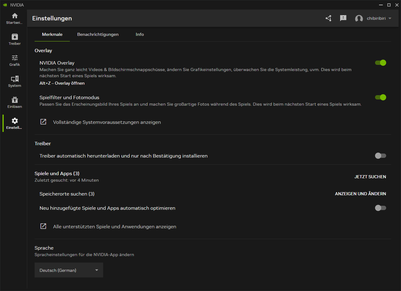
Task: Enable automatic optimization of new games toggle
Action: point(381,208)
